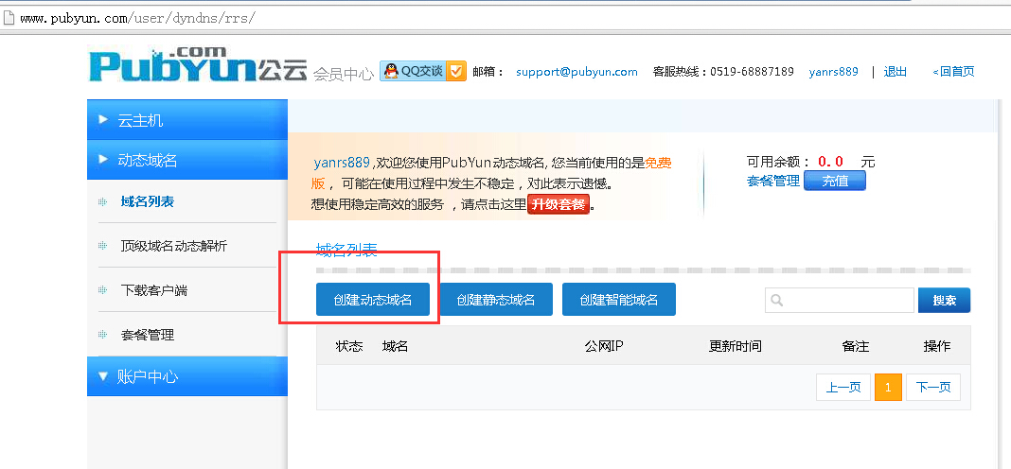Click hotline number 0519-68887189
This screenshot has height=469, width=1011.
(x=752, y=72)
